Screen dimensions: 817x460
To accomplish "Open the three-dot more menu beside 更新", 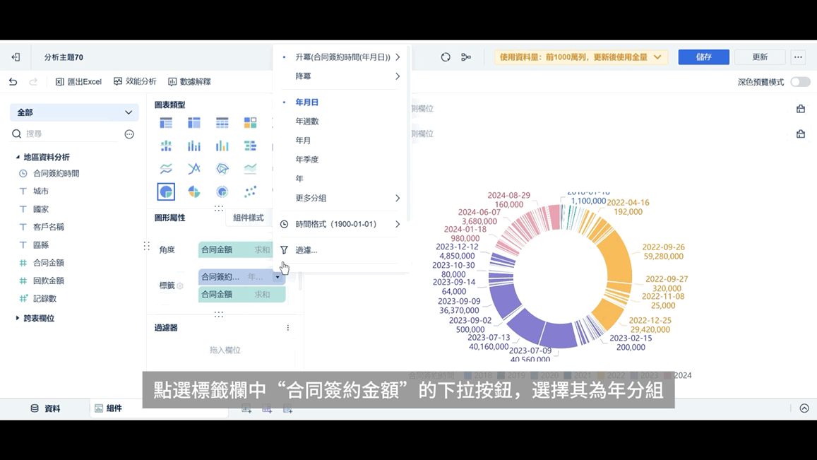I will (x=798, y=57).
